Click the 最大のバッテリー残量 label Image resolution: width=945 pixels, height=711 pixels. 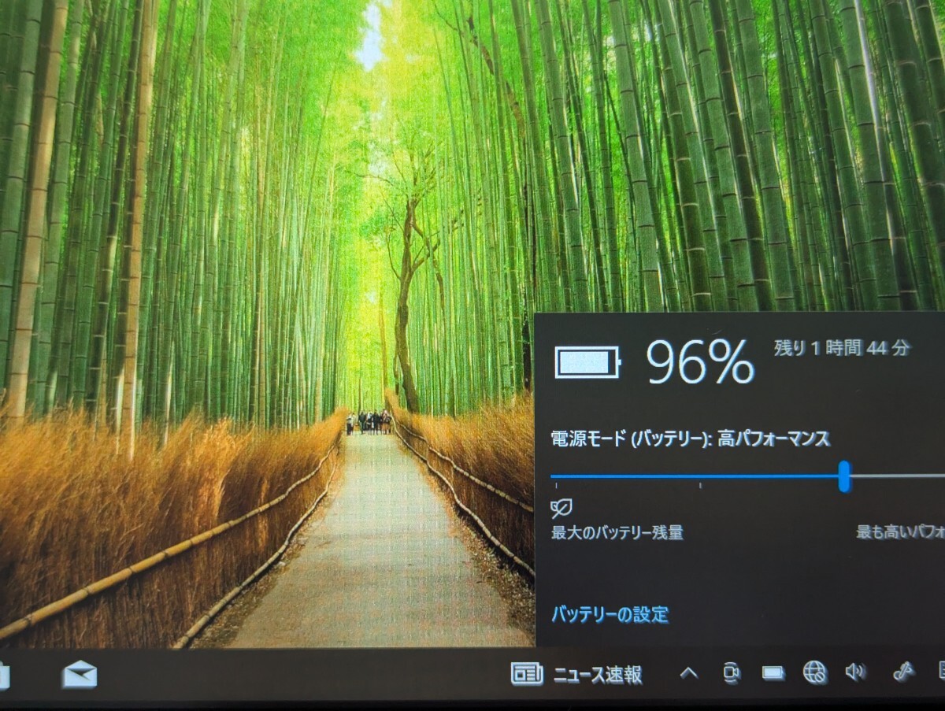617,533
